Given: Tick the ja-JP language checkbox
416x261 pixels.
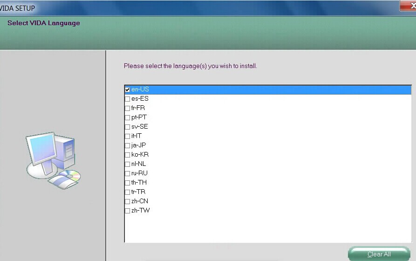Looking at the screenshot, I should (127, 145).
